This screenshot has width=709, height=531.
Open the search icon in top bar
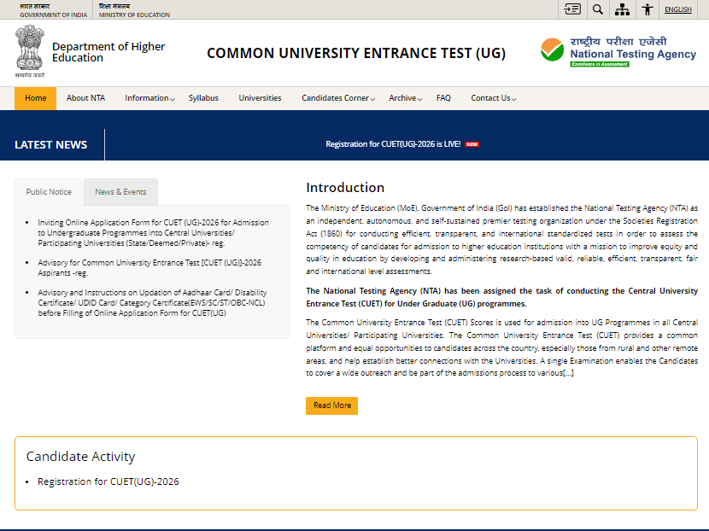598,9
